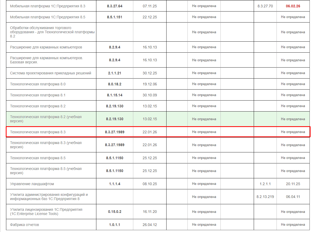Click the red date 06.02.26

coord(293,6)
